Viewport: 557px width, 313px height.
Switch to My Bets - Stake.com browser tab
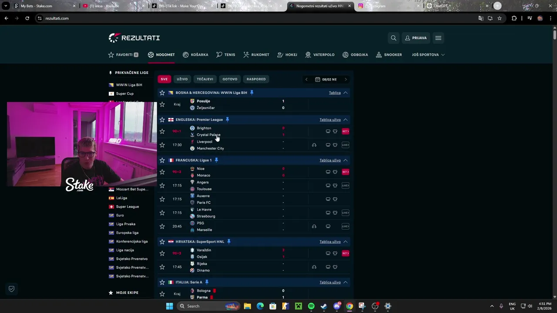point(44,6)
